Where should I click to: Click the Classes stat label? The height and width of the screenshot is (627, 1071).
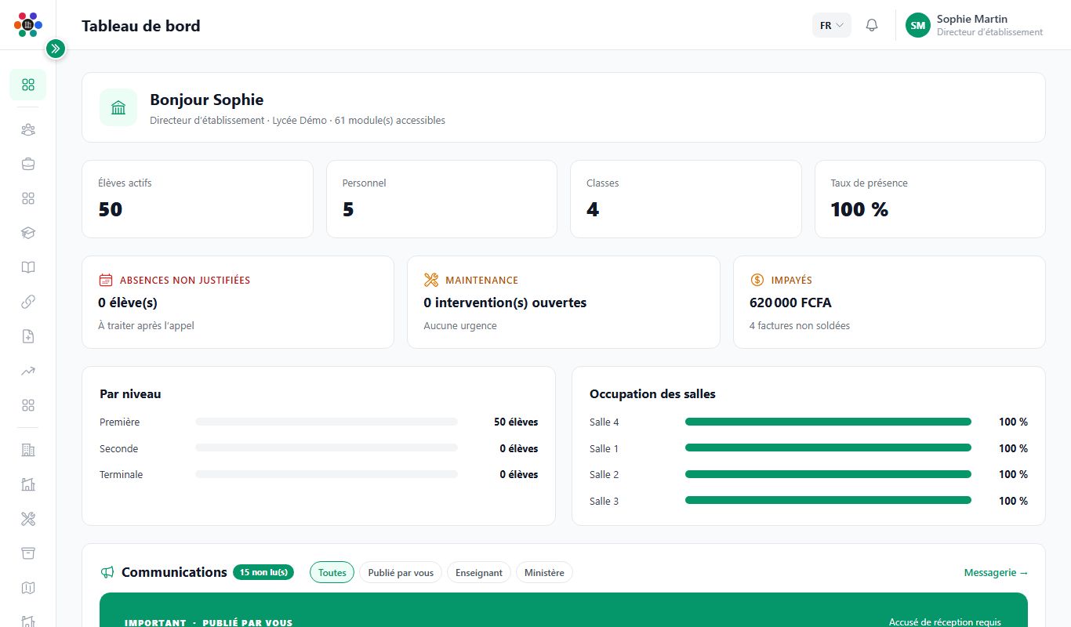(x=603, y=183)
